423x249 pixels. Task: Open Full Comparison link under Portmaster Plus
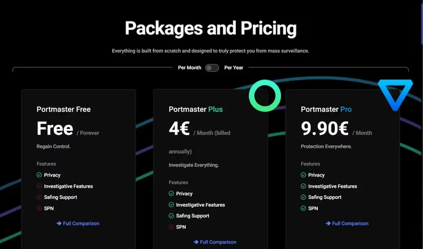(215, 242)
